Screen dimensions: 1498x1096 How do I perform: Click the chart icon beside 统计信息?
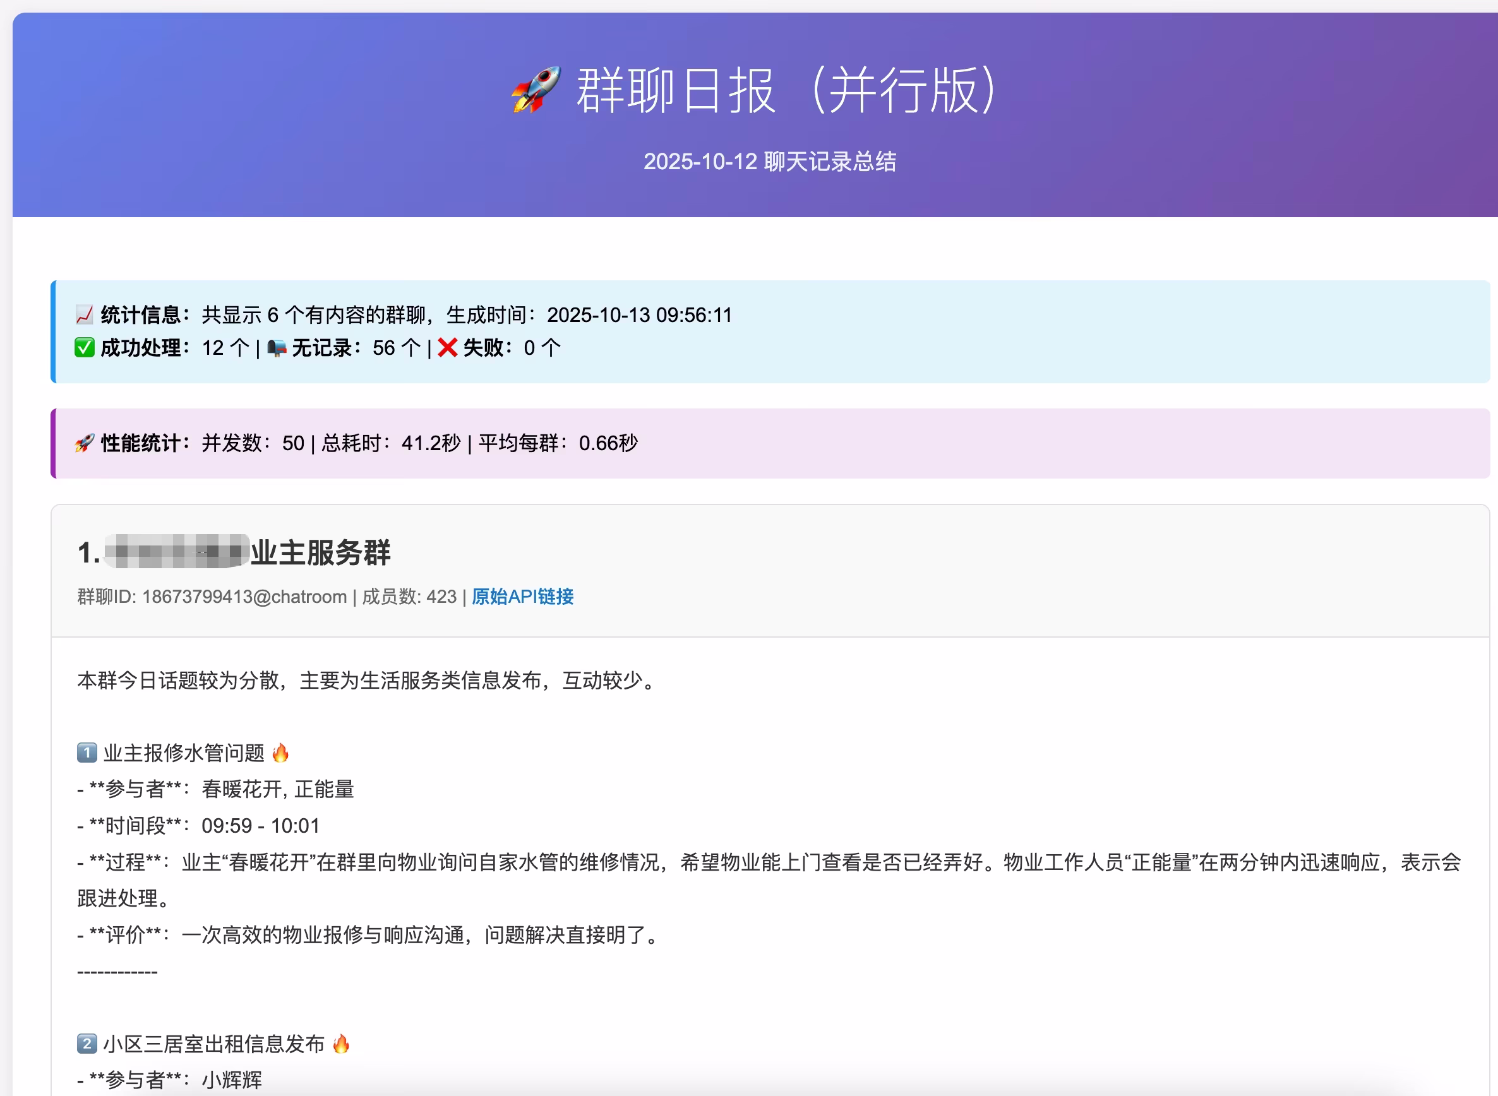(x=84, y=314)
